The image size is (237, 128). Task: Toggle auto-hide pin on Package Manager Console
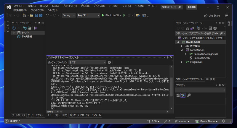167,57
